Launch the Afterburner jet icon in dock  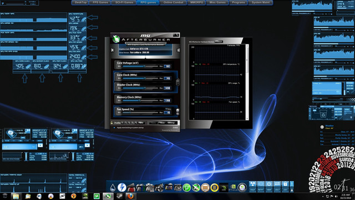click(x=196, y=188)
